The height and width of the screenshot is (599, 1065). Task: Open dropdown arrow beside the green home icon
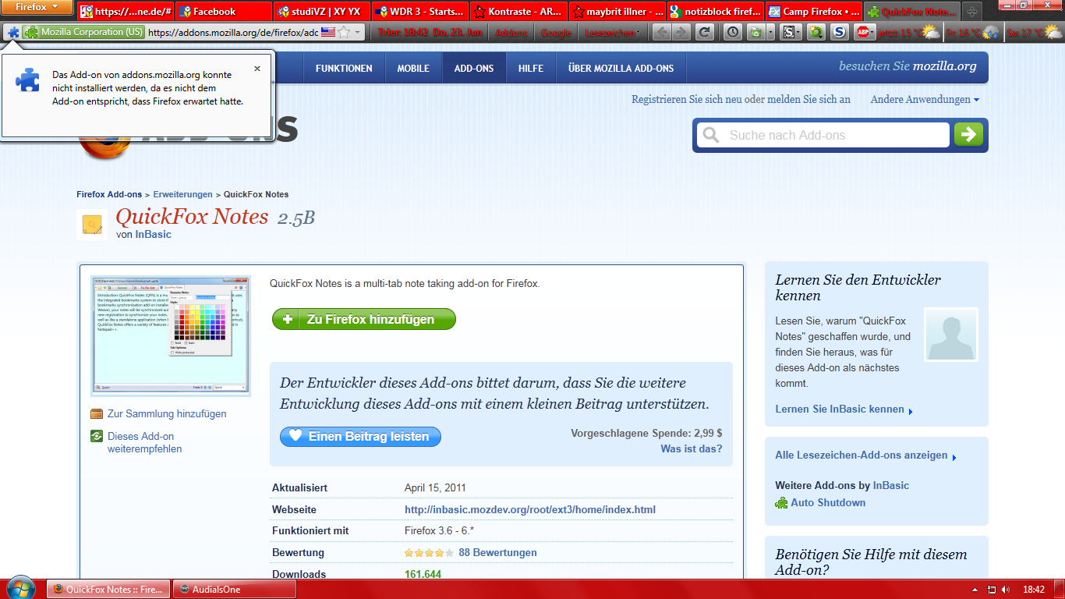(770, 32)
